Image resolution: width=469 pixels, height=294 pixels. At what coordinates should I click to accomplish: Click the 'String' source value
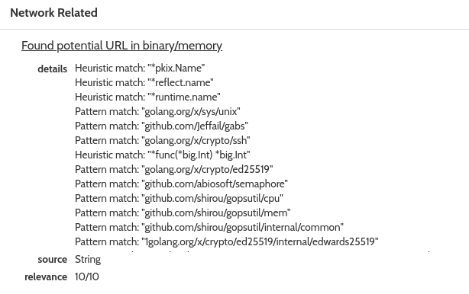pyautogui.click(x=88, y=260)
